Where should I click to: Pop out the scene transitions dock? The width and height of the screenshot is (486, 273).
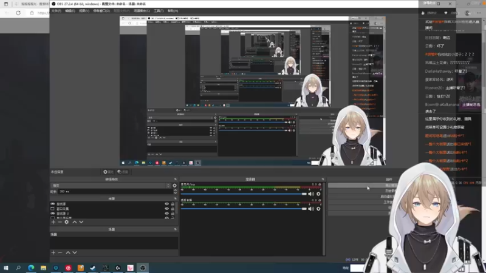coord(175,179)
